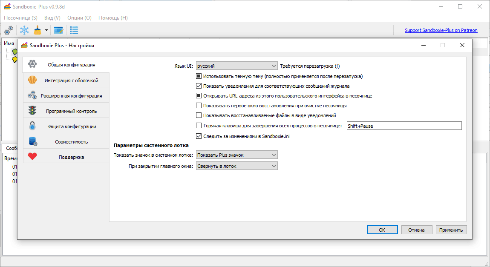This screenshot has height=267, width=490.
Task: Select the Защита конфигурации padlock icon
Action: coord(32,126)
